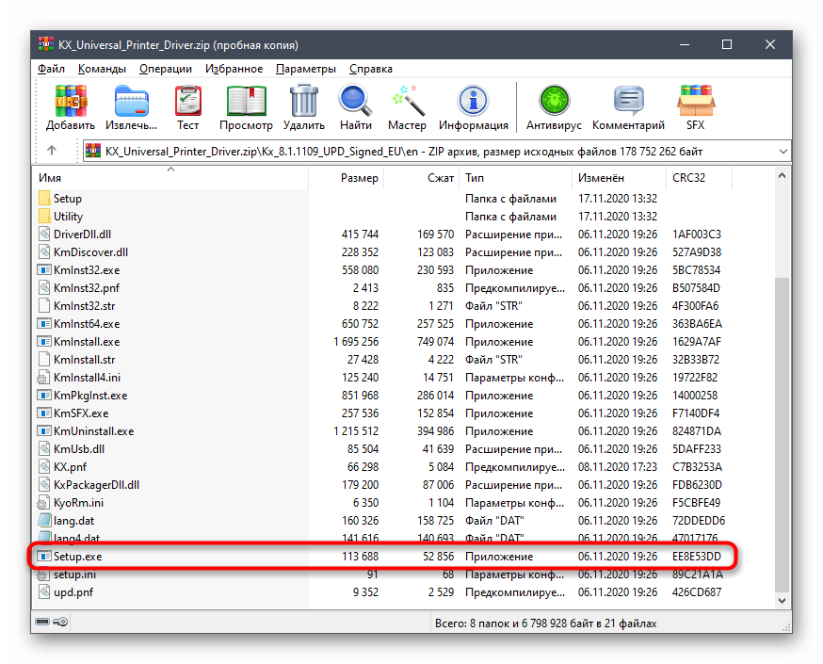Sort by the Изменён column header
This screenshot has height=664, width=823.
click(x=619, y=178)
